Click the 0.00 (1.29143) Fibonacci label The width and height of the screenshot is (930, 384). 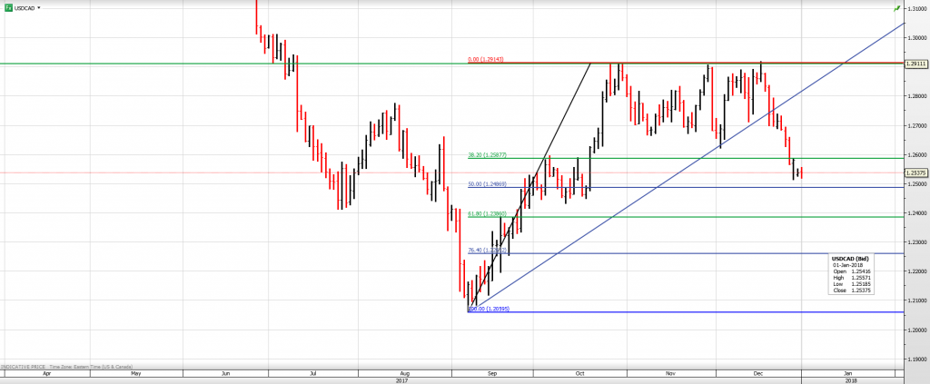(485, 60)
